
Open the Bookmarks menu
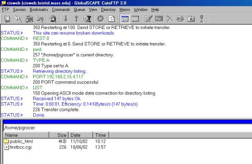(x=39, y=10)
